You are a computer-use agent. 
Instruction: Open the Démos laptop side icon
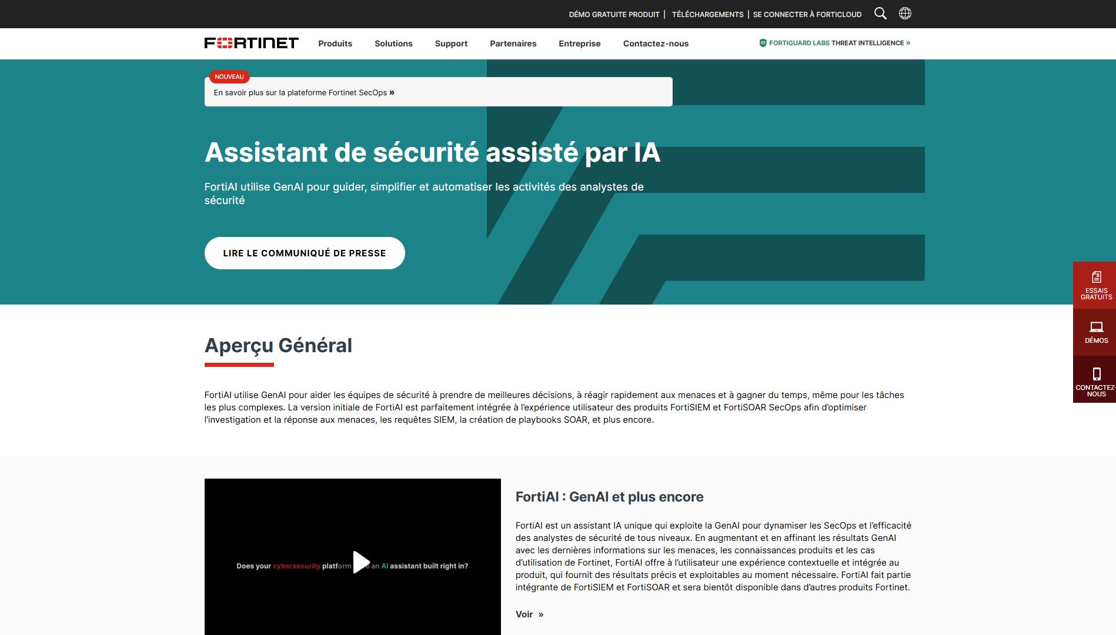point(1096,327)
